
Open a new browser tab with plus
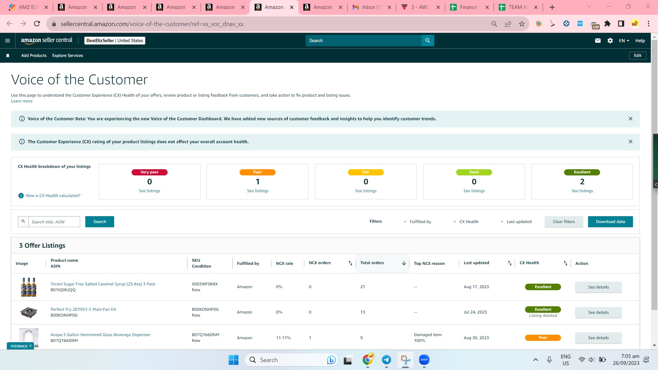pyautogui.click(x=552, y=7)
